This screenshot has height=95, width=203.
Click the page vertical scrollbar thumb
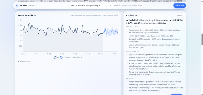202,39
